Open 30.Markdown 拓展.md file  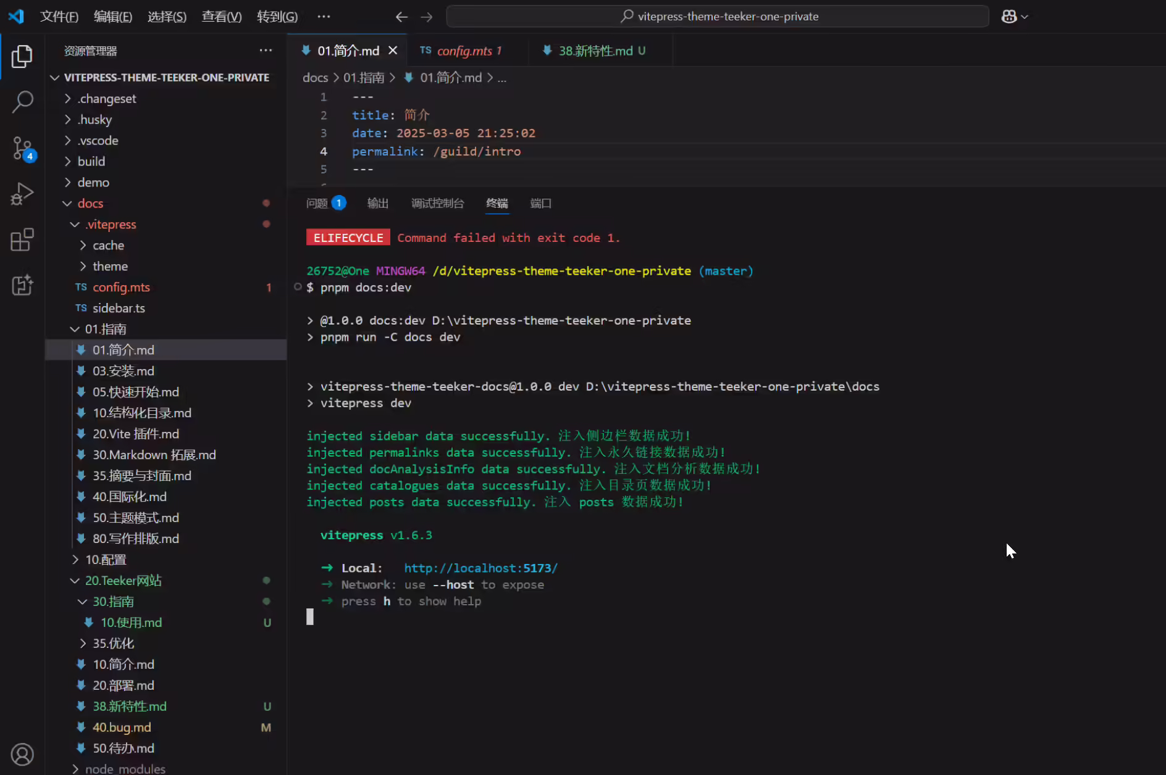166,455
